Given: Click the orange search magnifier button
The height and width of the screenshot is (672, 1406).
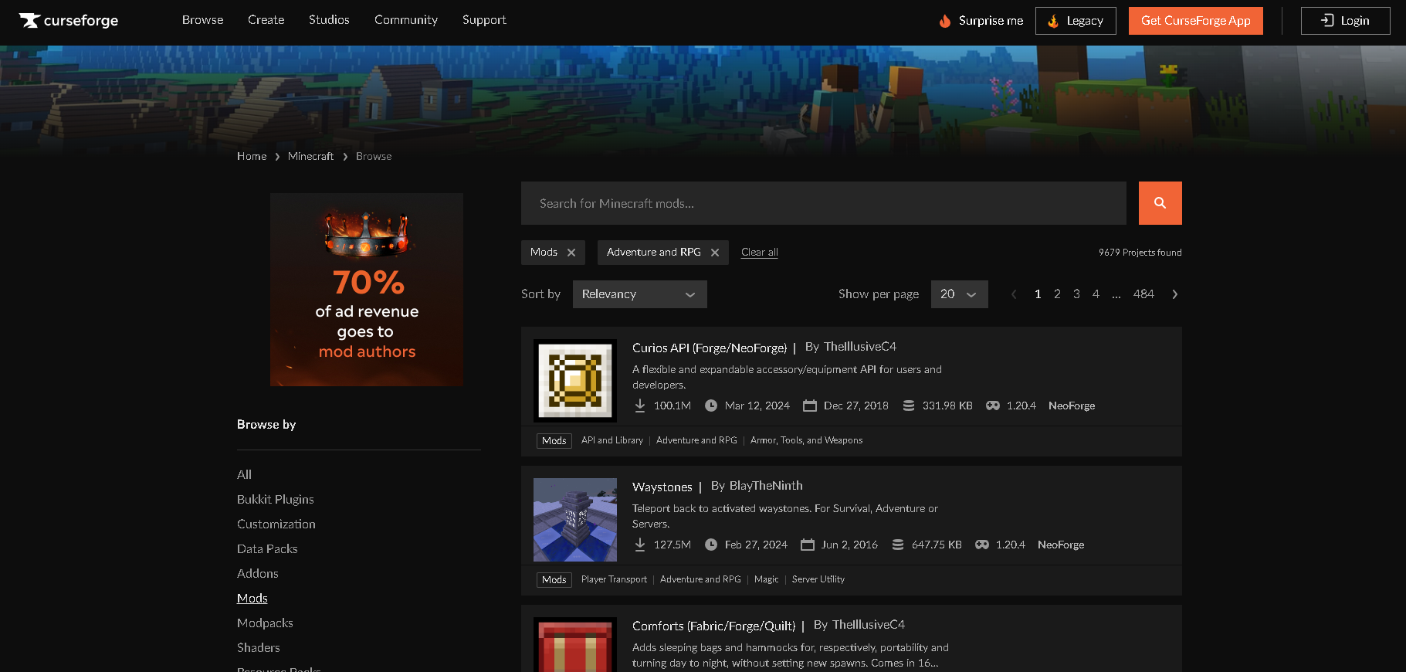Looking at the screenshot, I should tap(1160, 203).
